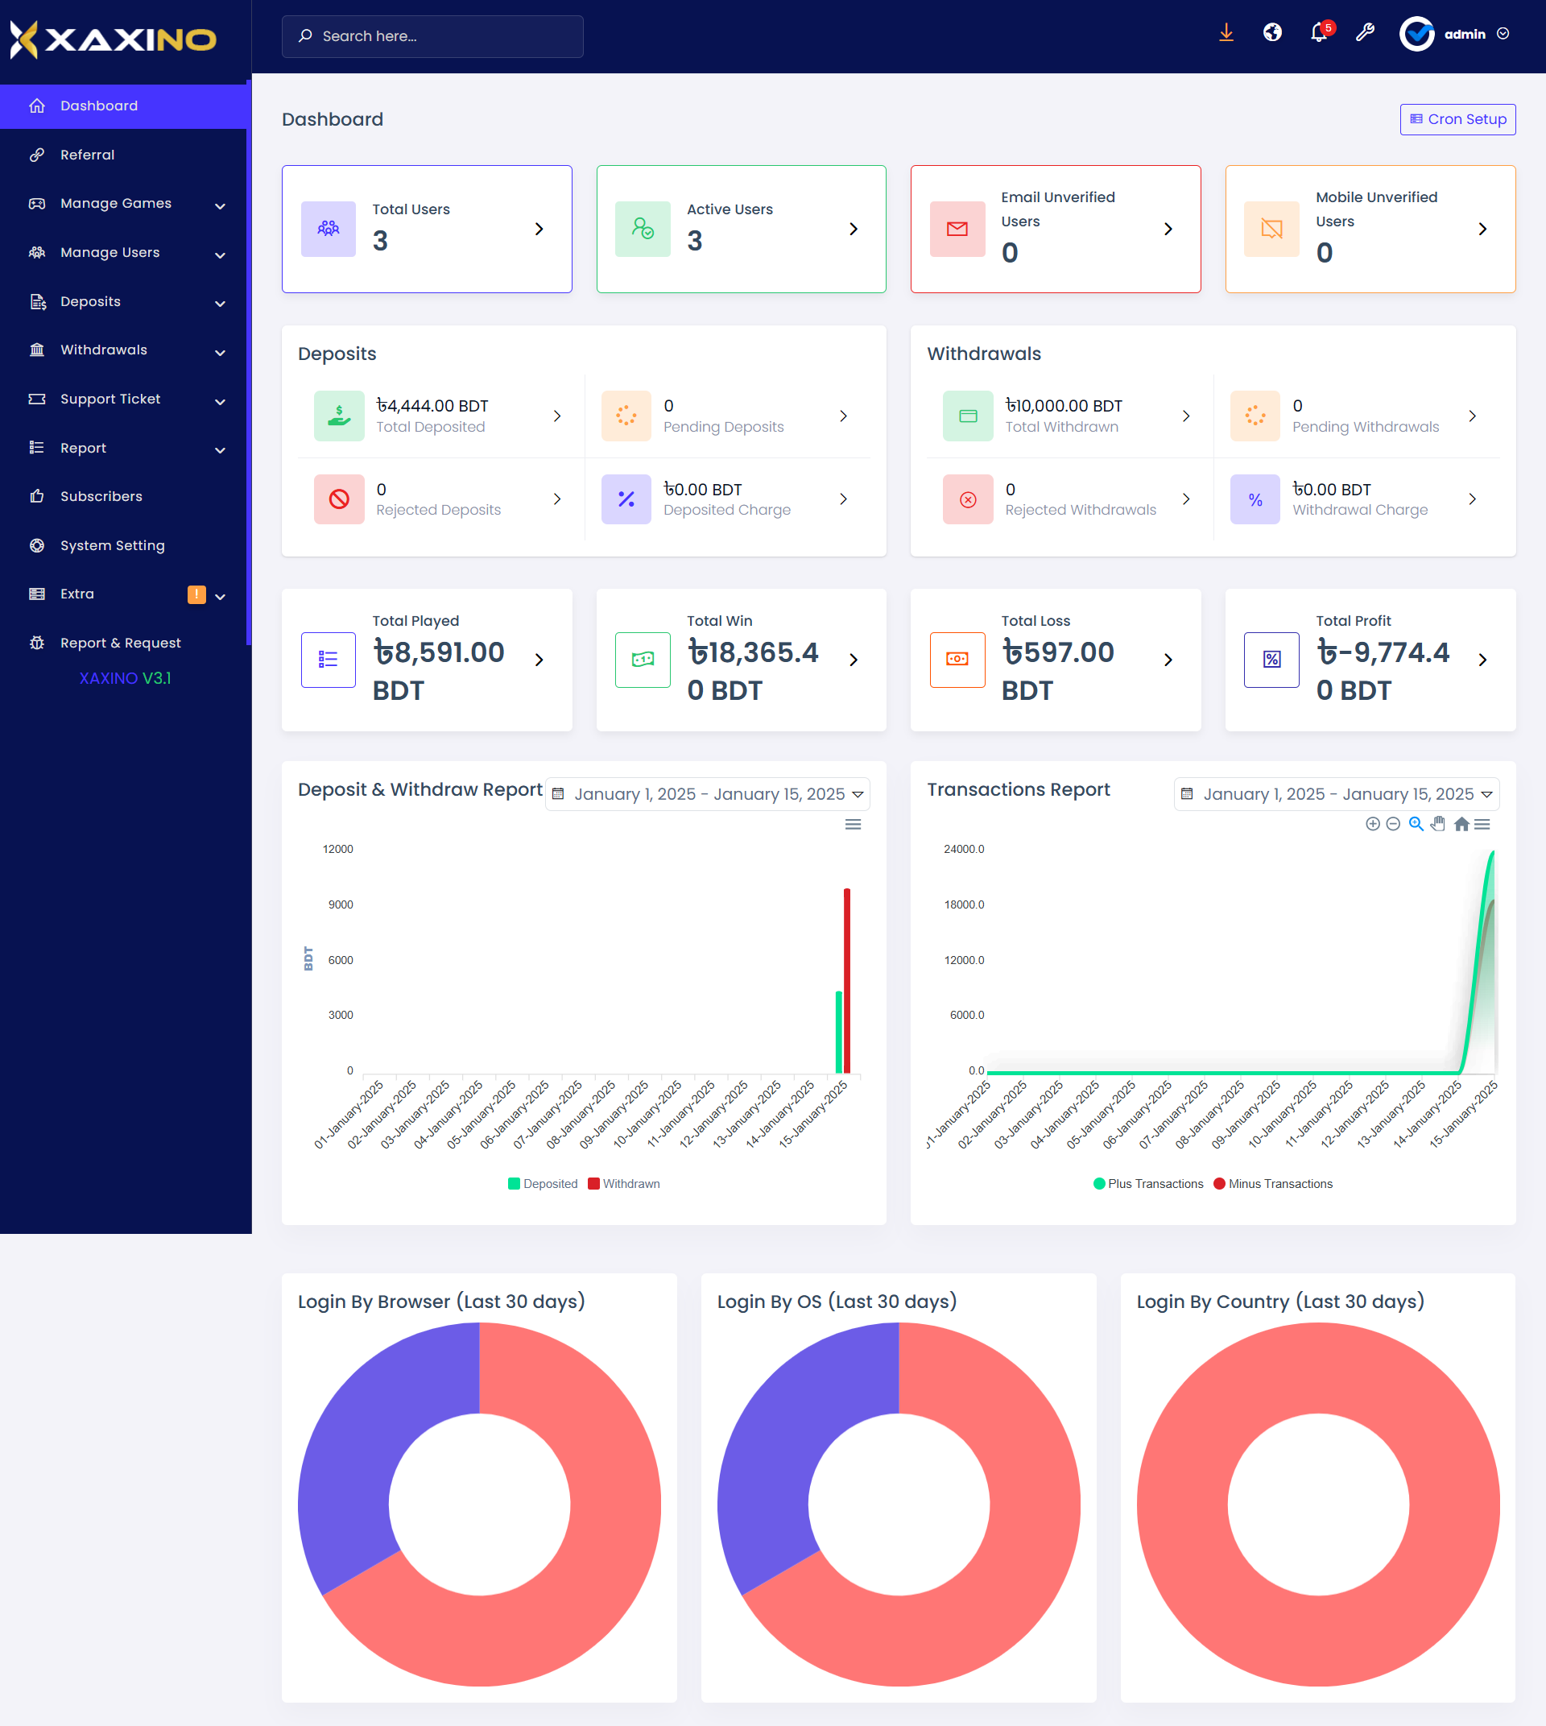Open the globe icon in header
This screenshot has width=1546, height=1726.
coord(1271,33)
